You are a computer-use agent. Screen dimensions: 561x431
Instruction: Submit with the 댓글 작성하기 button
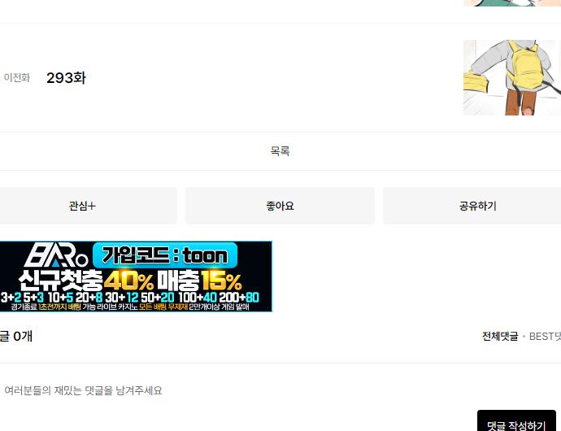(516, 423)
